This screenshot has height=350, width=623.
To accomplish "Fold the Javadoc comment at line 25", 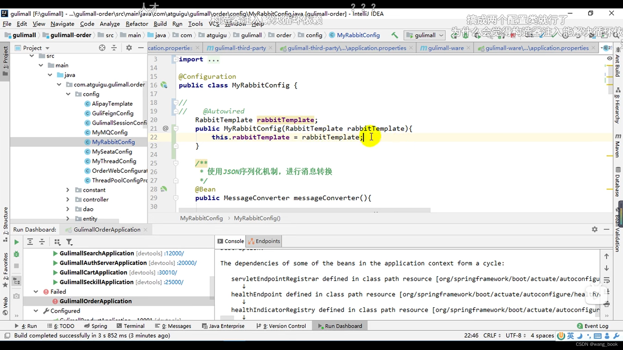I will [176, 163].
